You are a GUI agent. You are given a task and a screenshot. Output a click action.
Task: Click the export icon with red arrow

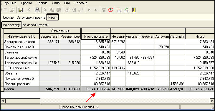tap(119, 10)
